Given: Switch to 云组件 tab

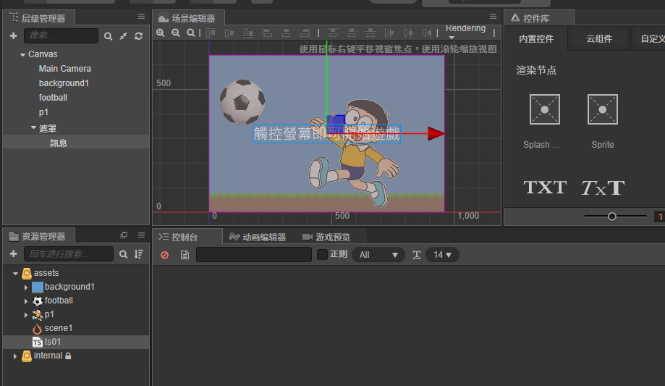Looking at the screenshot, I should click(x=599, y=38).
